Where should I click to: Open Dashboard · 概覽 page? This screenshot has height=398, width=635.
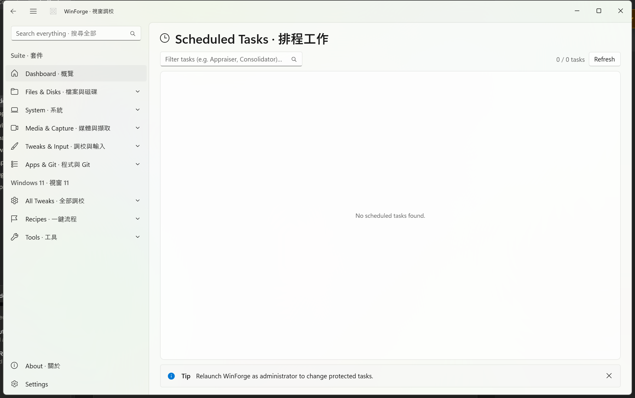point(76,73)
